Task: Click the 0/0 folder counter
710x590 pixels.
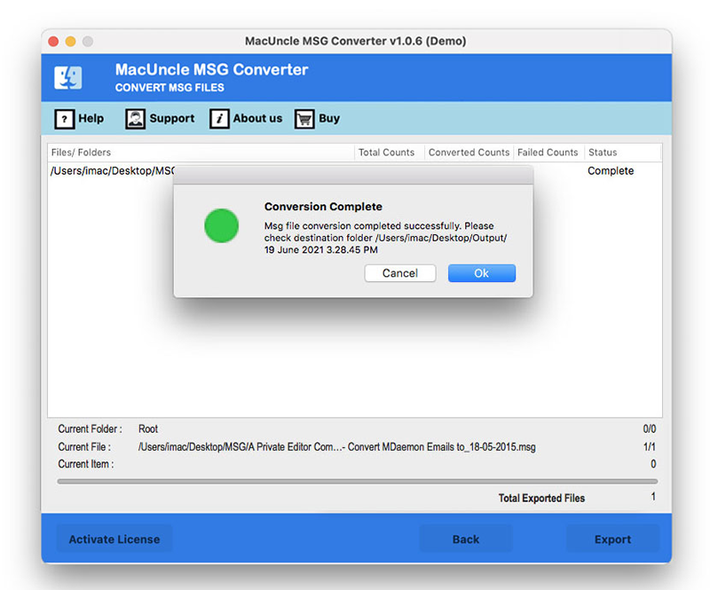Action: click(x=650, y=429)
